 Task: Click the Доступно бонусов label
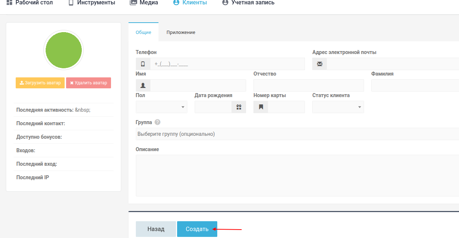(x=39, y=137)
